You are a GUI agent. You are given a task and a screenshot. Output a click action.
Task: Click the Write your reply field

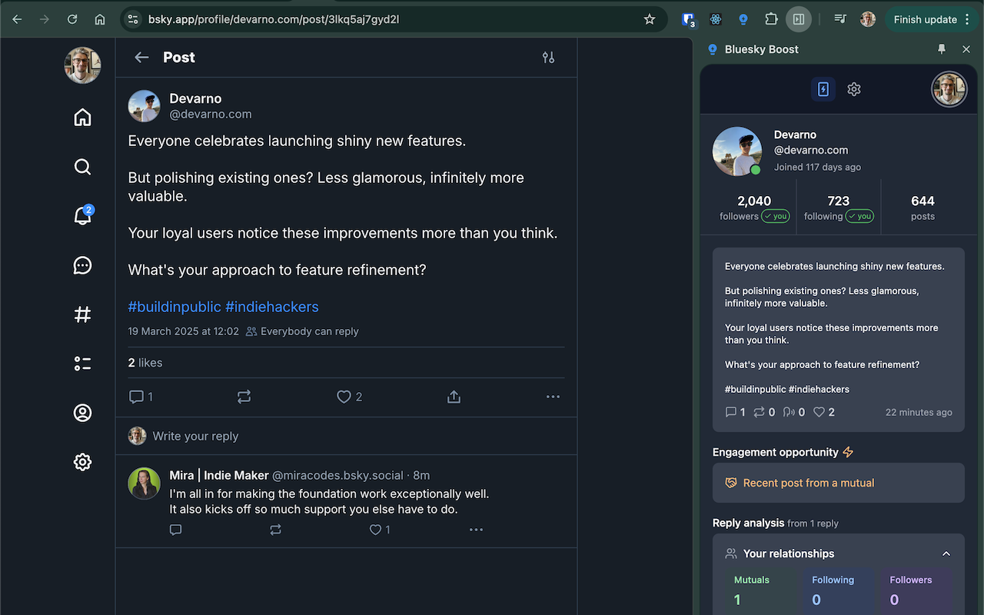tap(346, 436)
